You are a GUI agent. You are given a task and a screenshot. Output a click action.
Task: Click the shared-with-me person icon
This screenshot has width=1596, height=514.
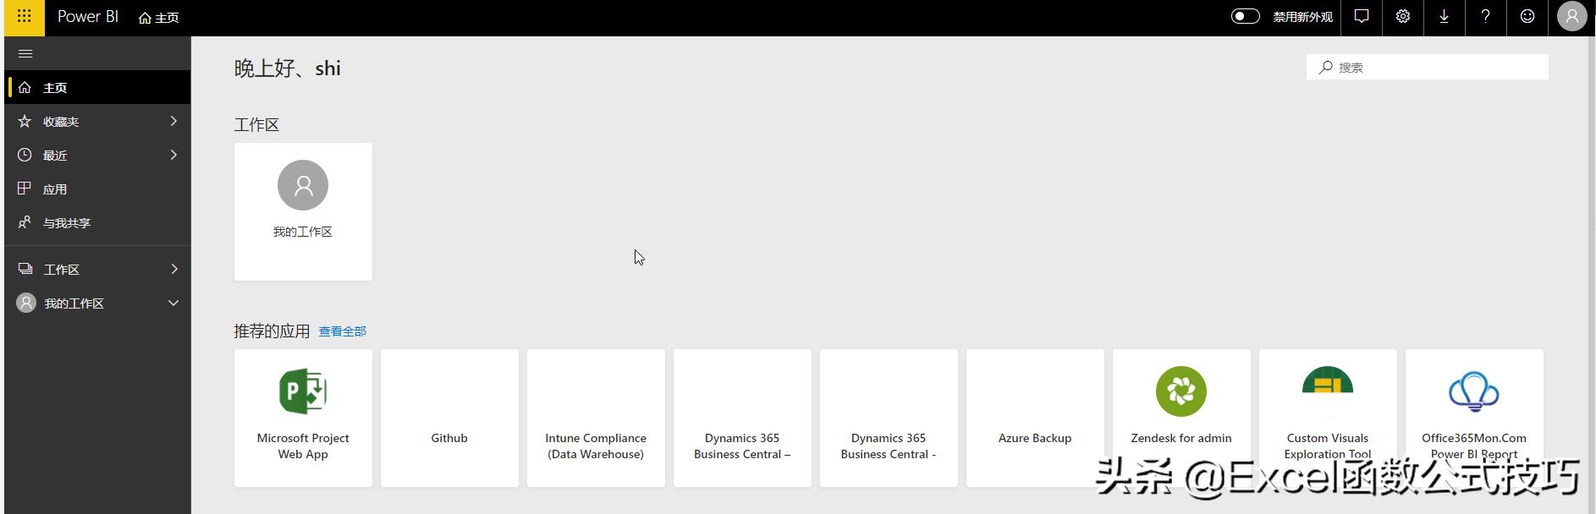click(25, 222)
